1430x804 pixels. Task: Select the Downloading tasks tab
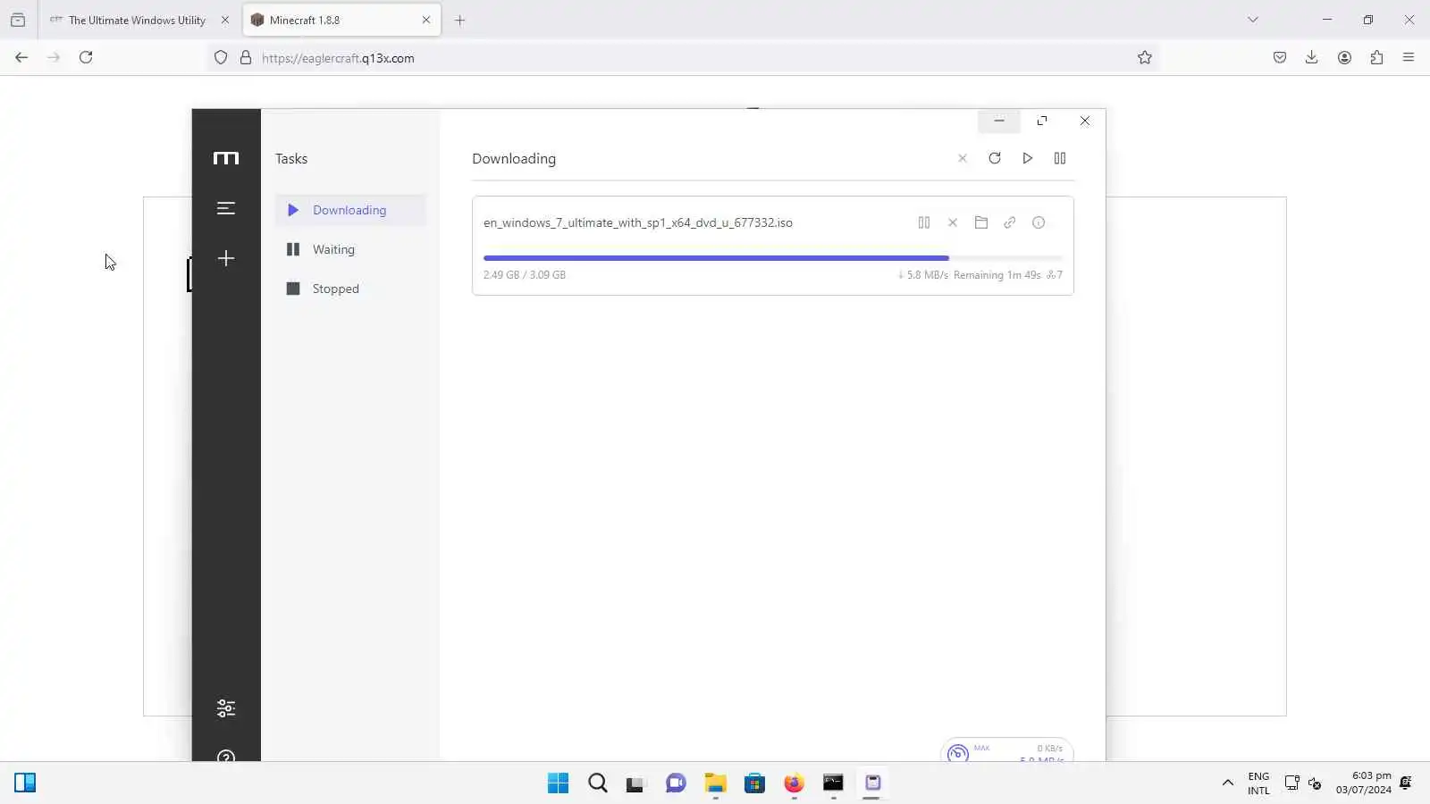coord(349,210)
